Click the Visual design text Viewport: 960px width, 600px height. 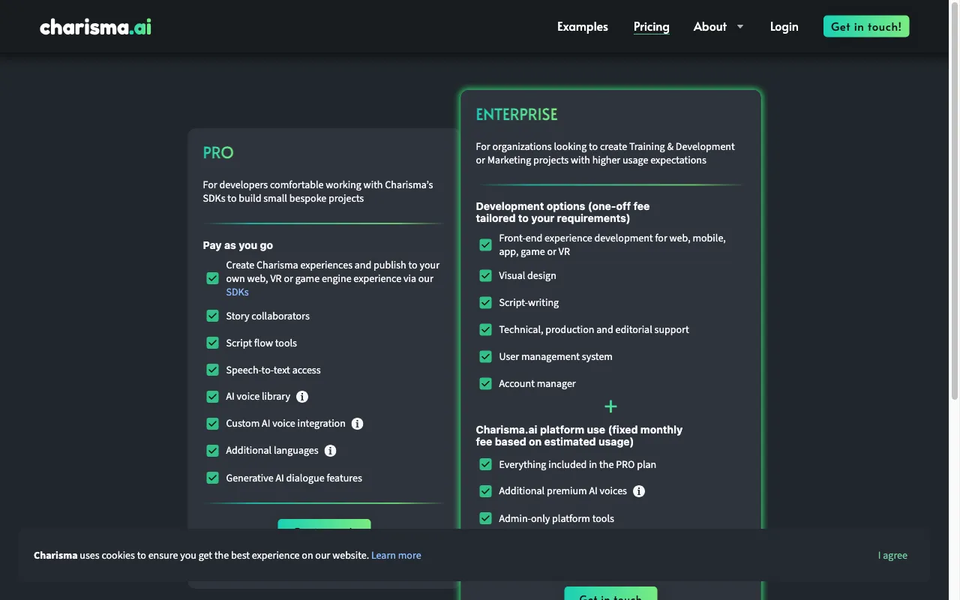528,275
